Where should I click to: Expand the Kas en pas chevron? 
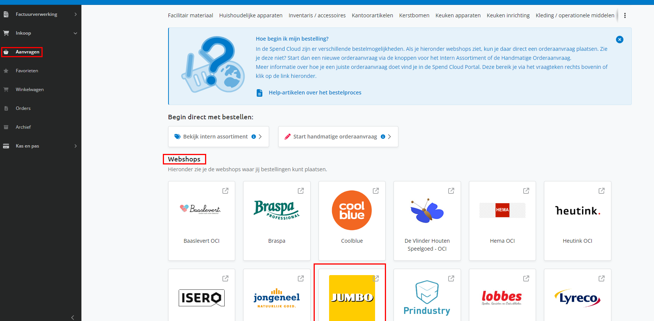pos(75,146)
